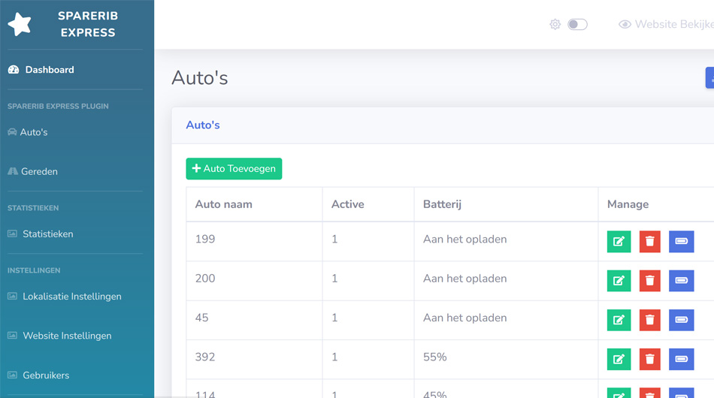The image size is (714, 398).
Task: Click the edit icon for auto 392
Action: point(619,359)
